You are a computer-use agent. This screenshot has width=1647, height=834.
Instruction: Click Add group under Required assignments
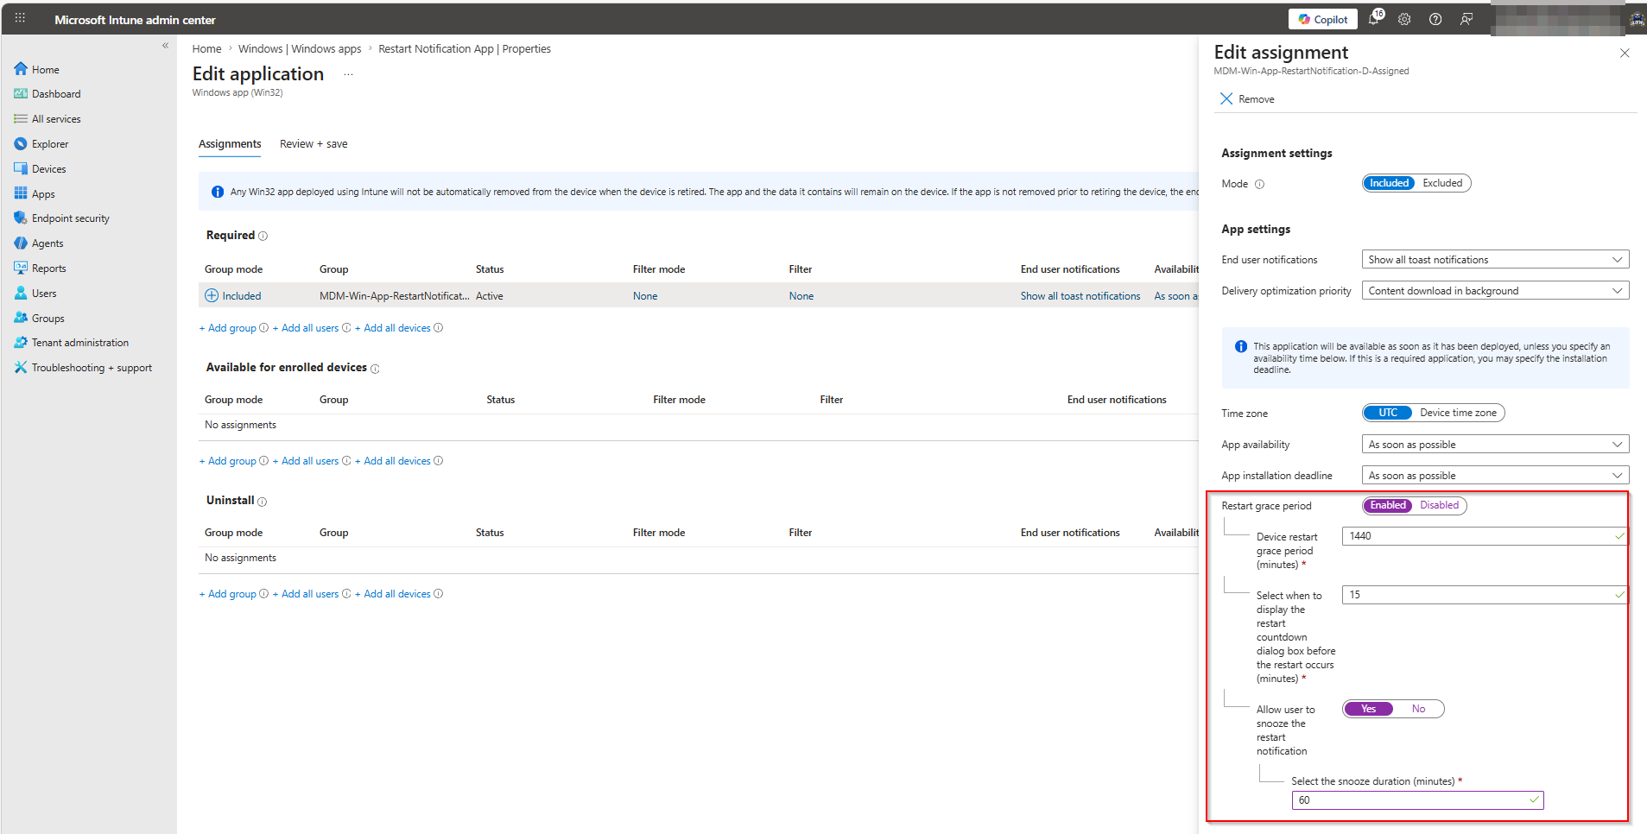228,327
